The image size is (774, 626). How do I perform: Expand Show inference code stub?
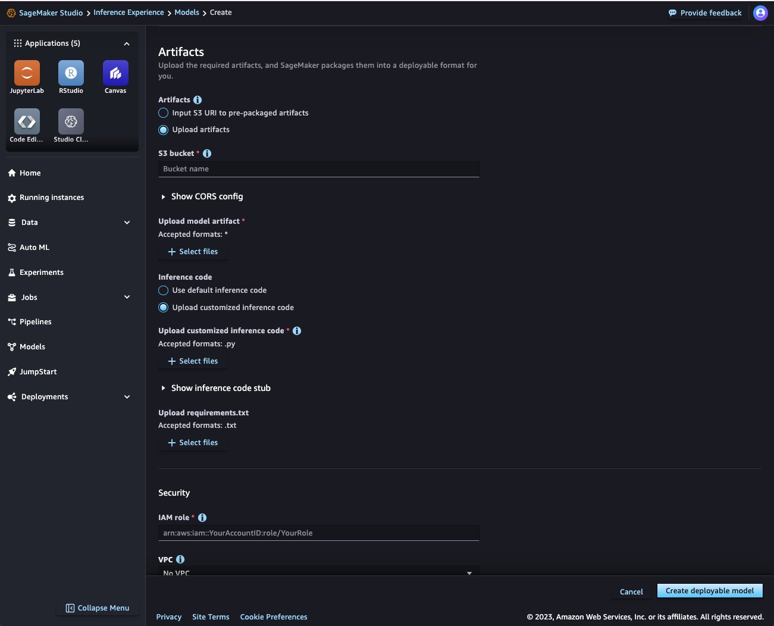215,388
